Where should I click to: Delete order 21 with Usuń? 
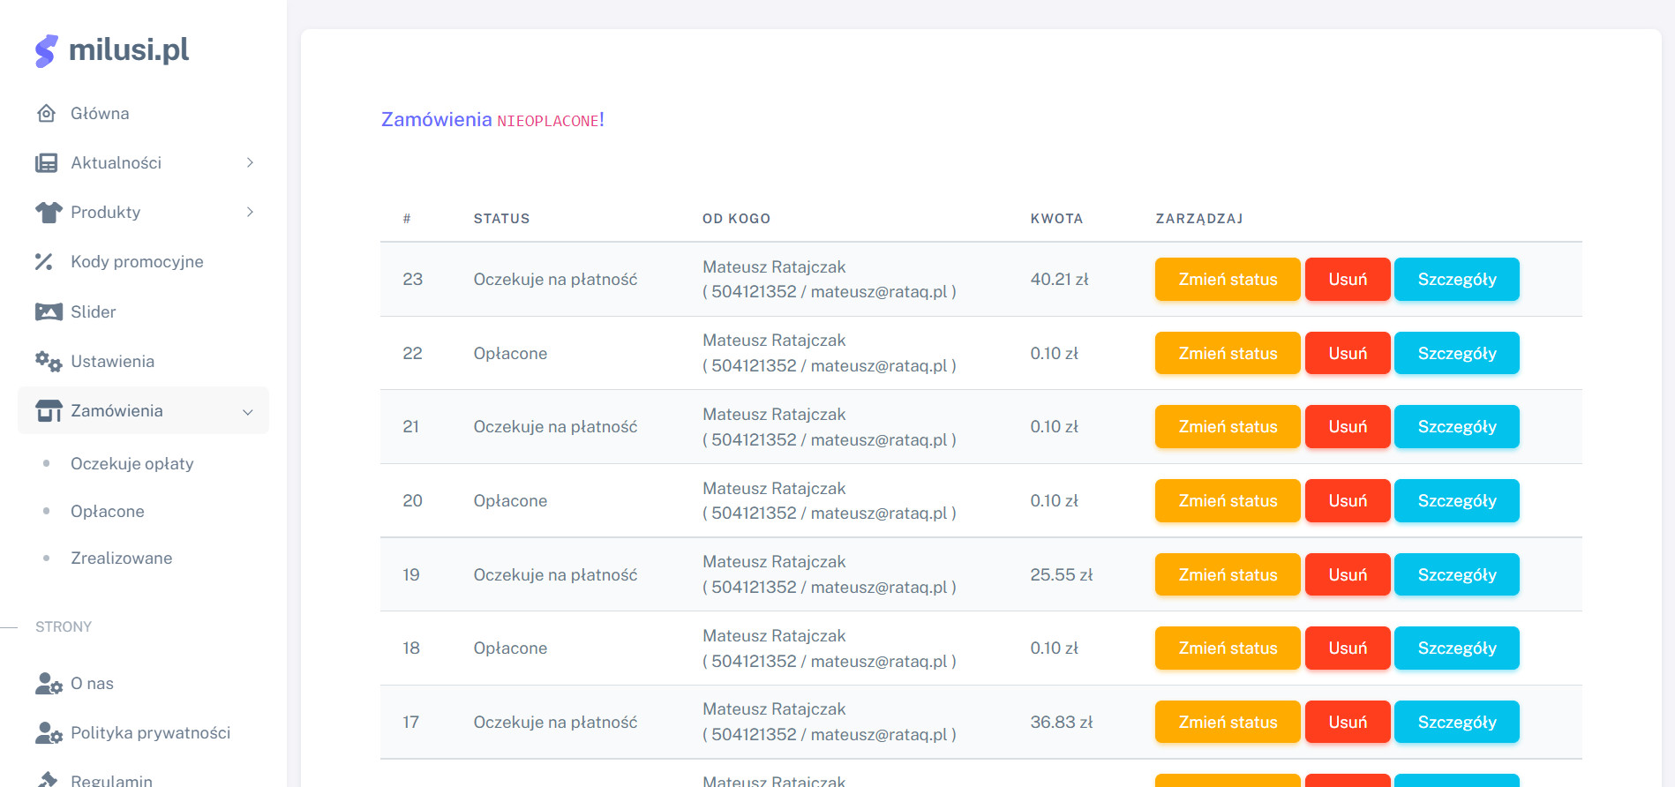pyautogui.click(x=1348, y=426)
